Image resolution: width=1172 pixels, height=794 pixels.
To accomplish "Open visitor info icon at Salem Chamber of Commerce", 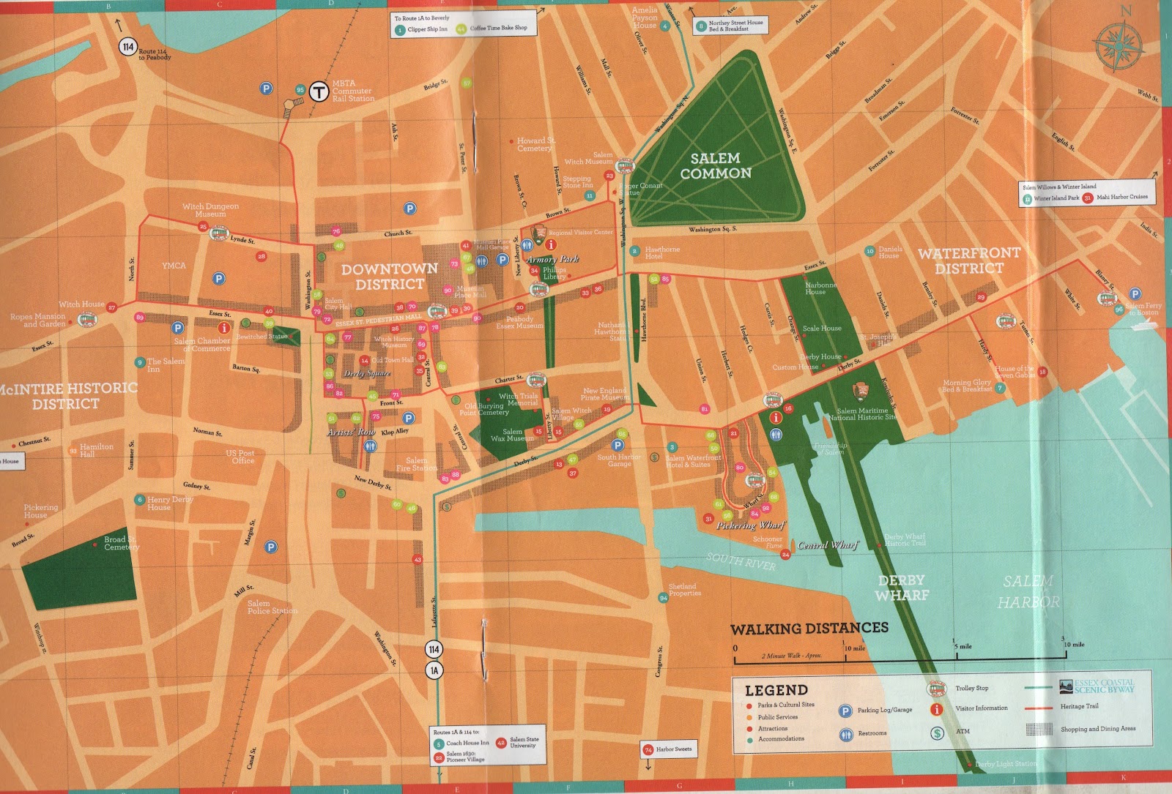I will [x=224, y=329].
